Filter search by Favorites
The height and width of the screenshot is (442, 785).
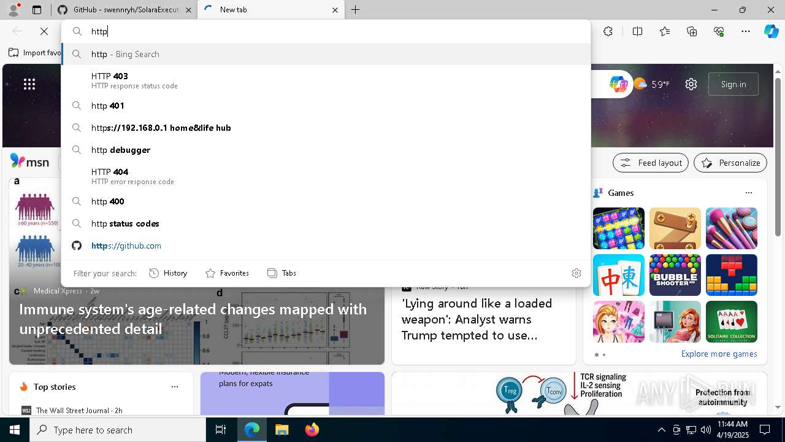click(227, 273)
